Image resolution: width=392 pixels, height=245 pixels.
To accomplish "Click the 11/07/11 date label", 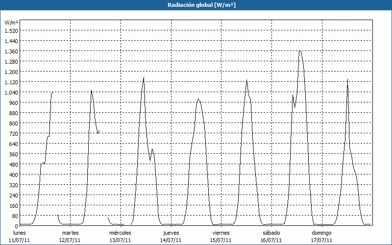I will click(x=20, y=240).
